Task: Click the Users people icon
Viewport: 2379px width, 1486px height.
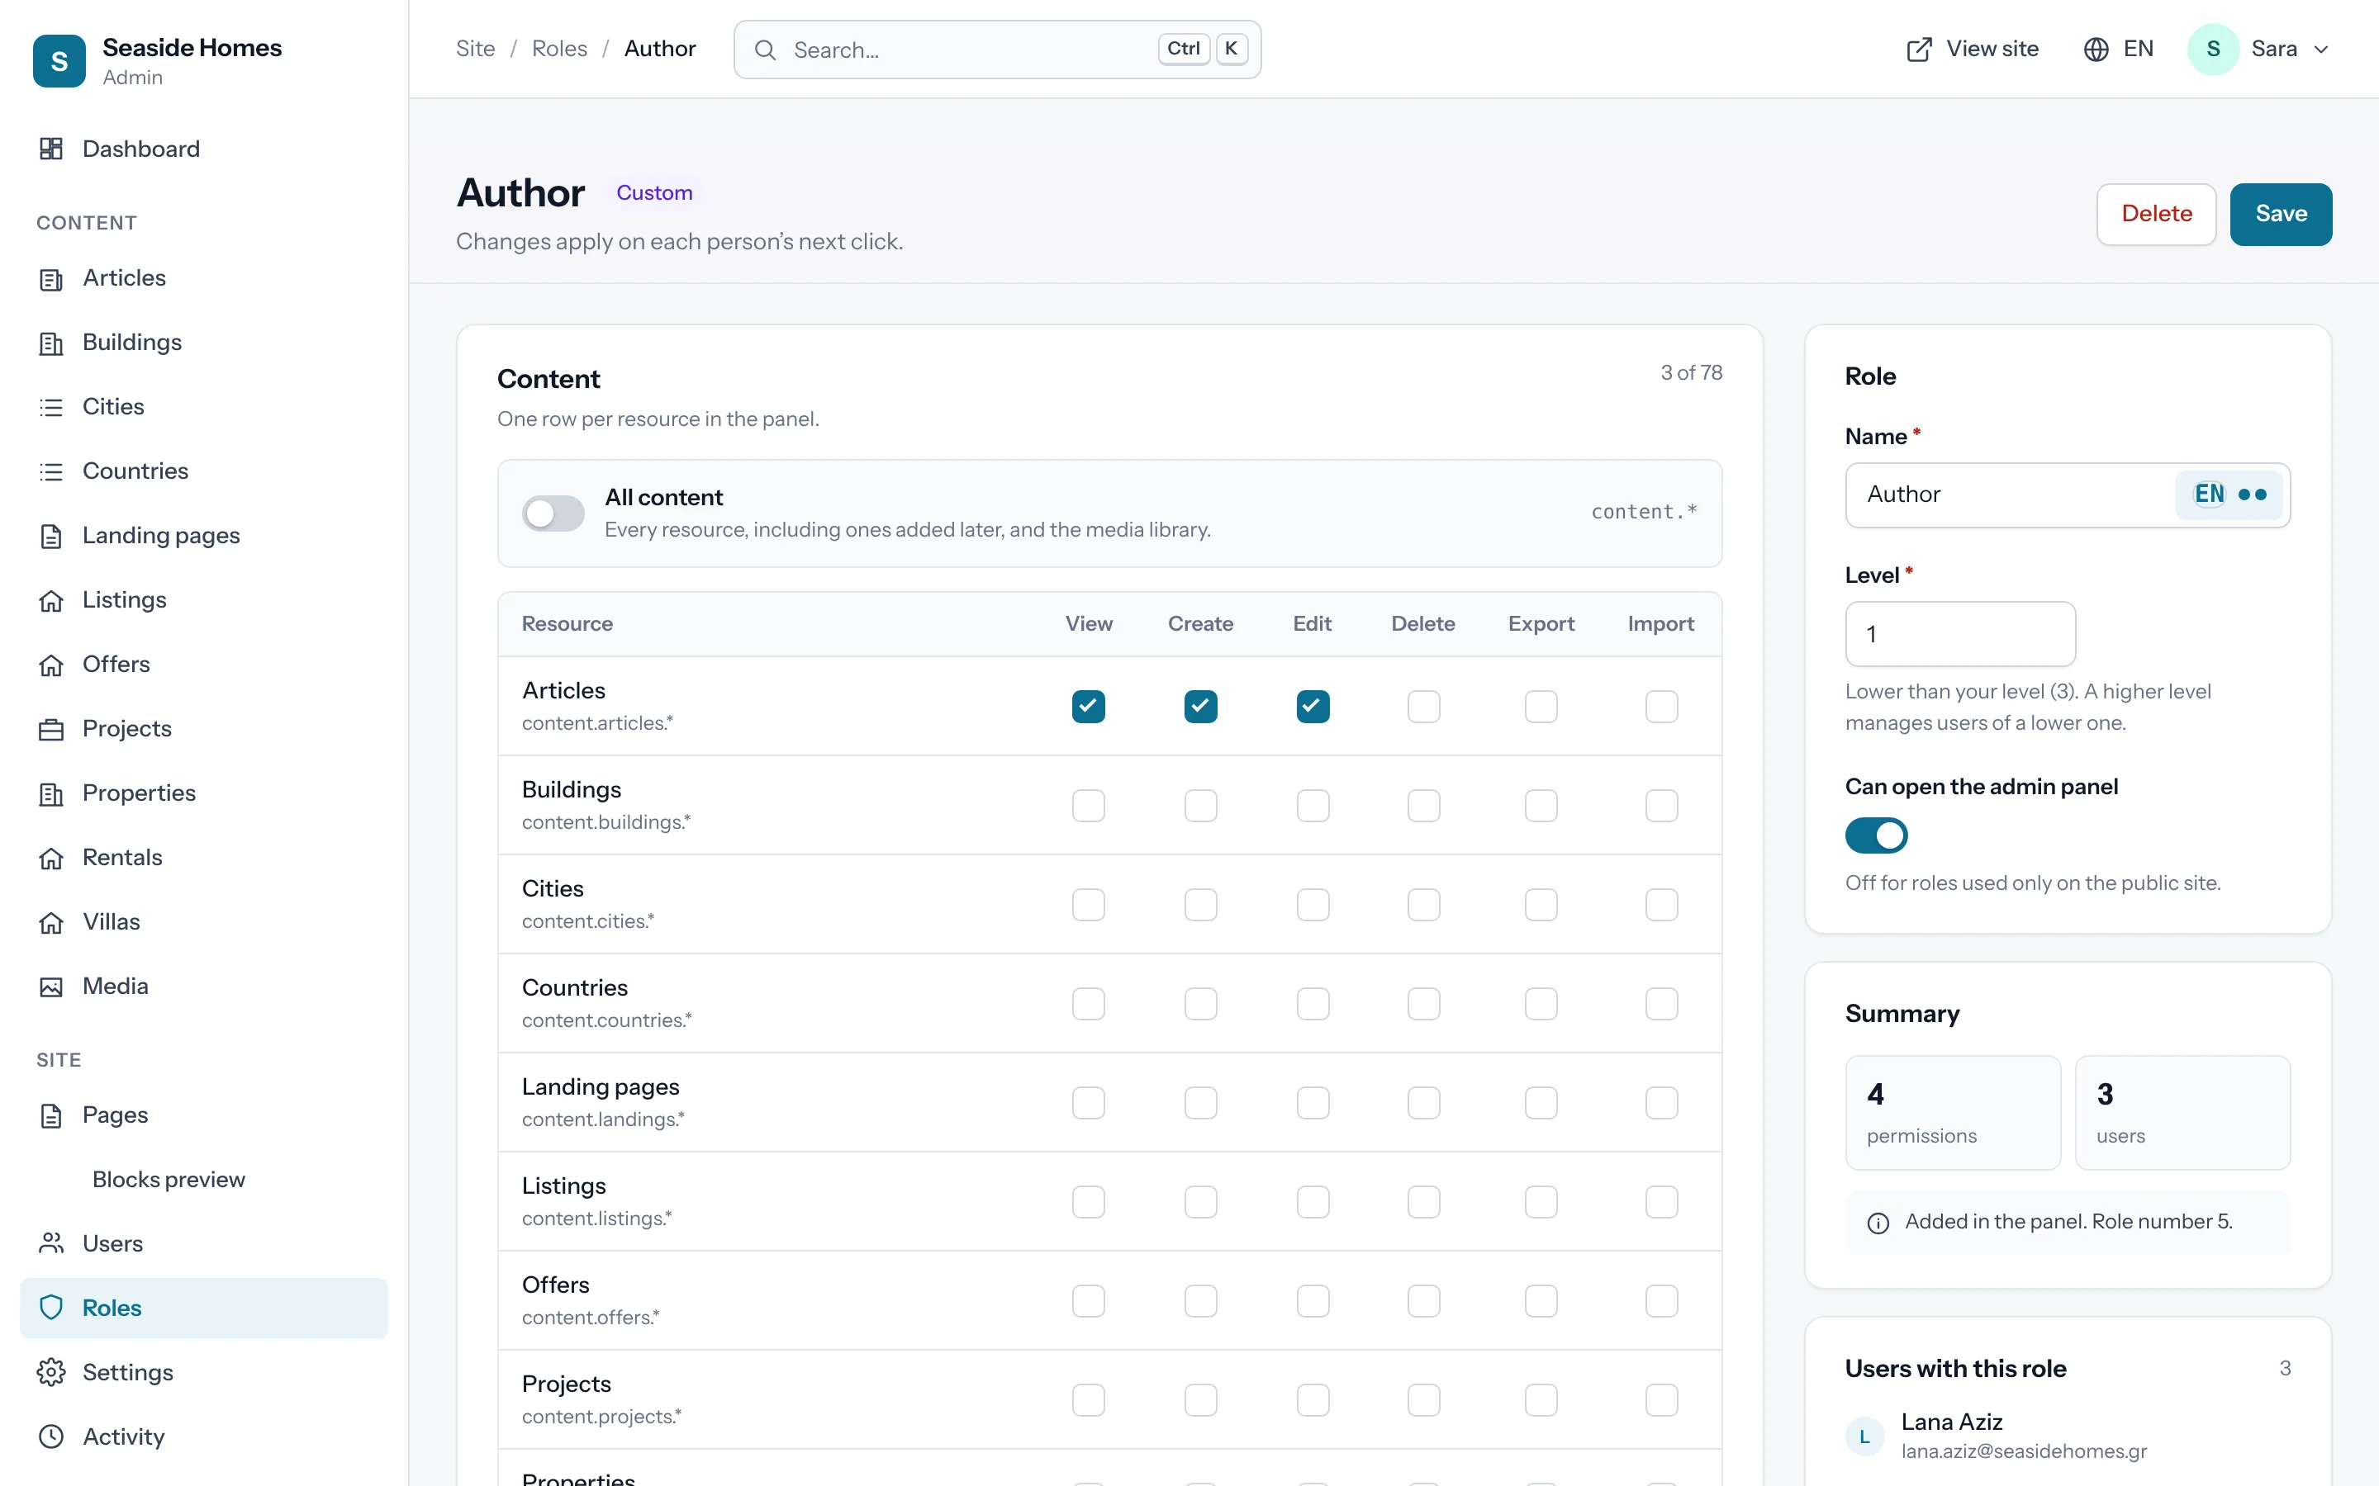Action: (51, 1243)
